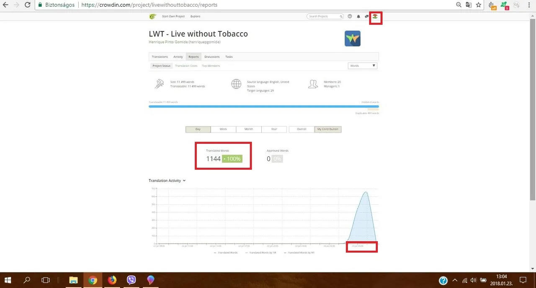Switch to My Contribution statistics
Viewport: 536px width, 288px height.
pyautogui.click(x=328, y=129)
